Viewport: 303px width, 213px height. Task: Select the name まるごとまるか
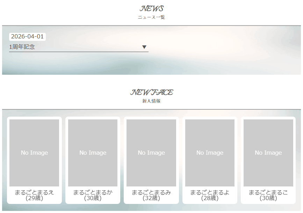click(x=93, y=192)
